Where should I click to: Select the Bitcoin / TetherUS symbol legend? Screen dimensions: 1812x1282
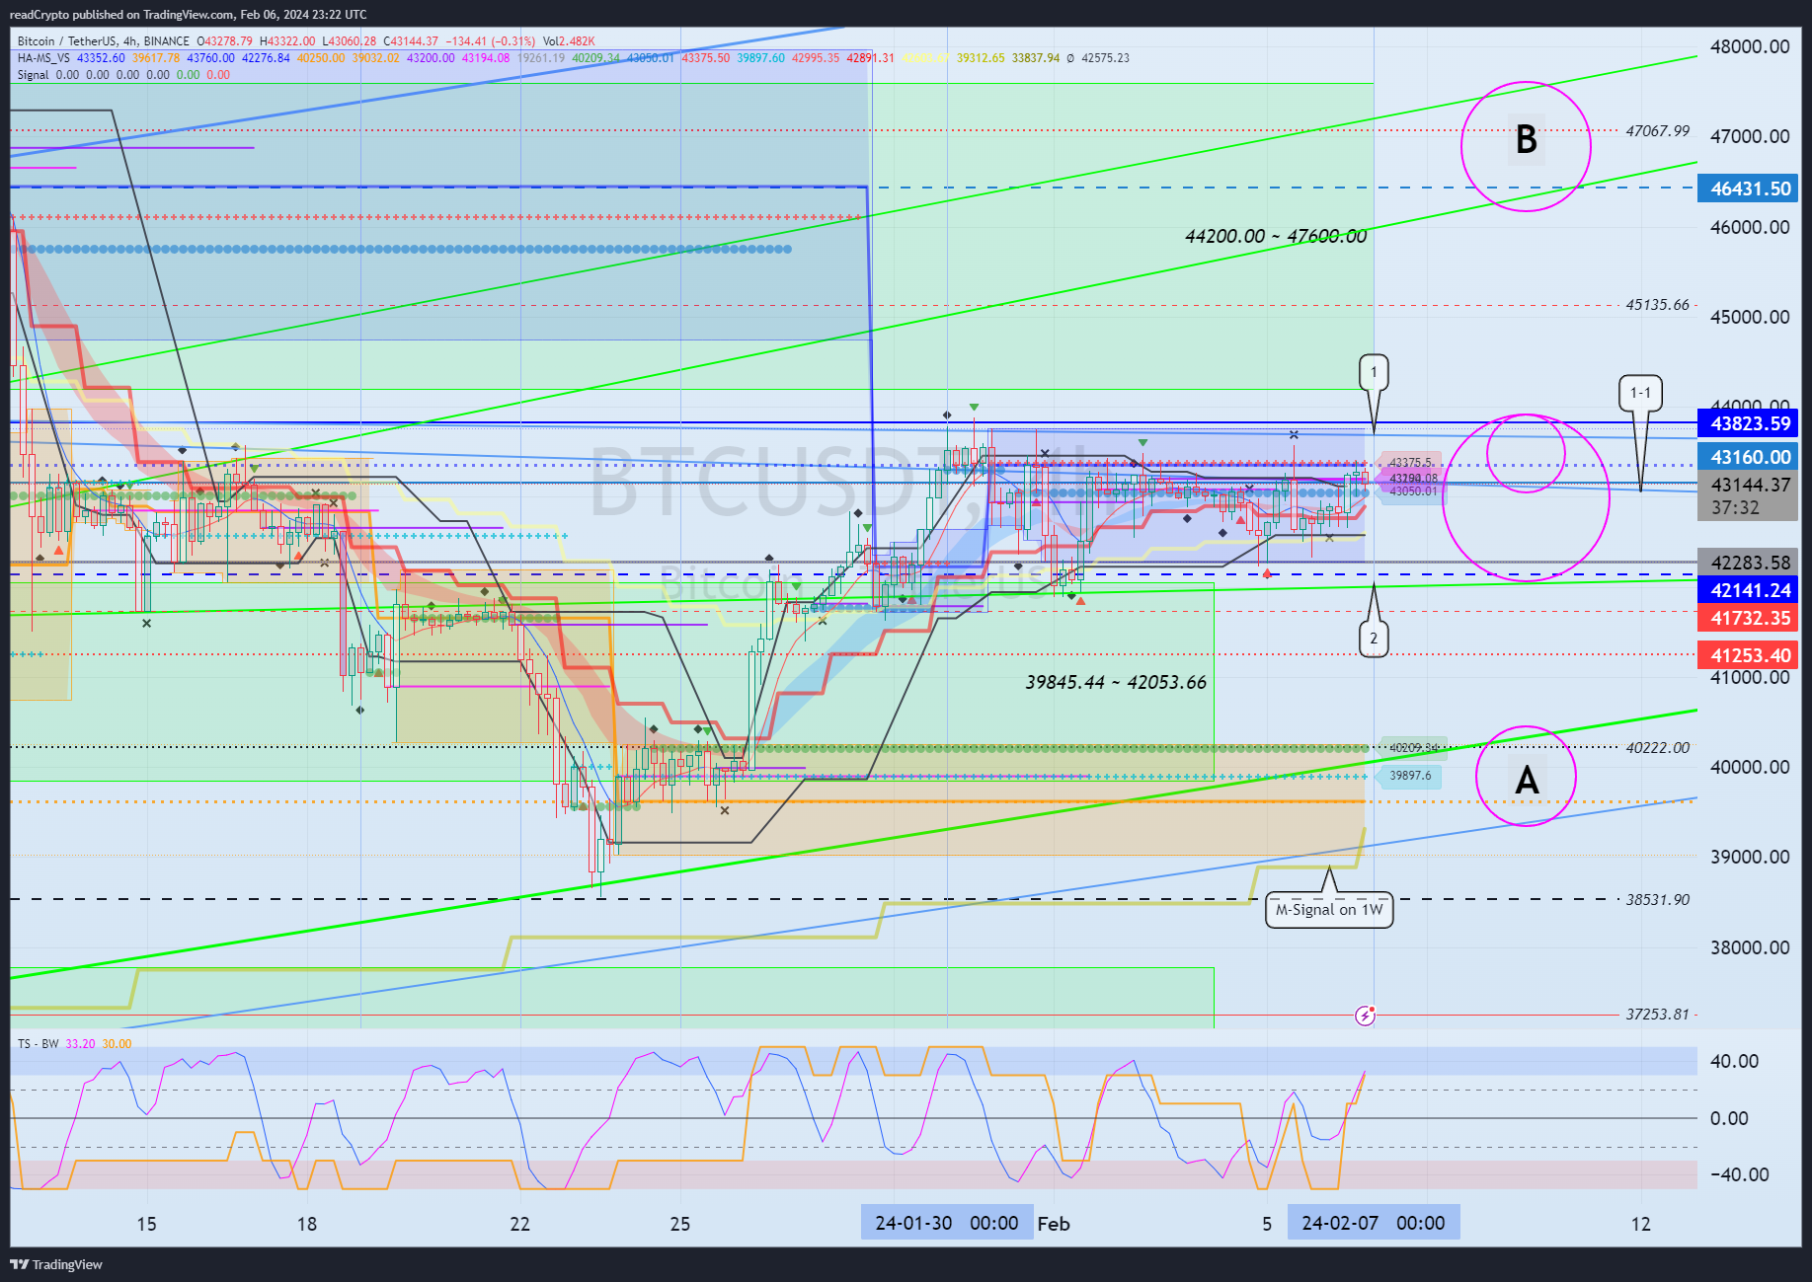[x=104, y=41]
